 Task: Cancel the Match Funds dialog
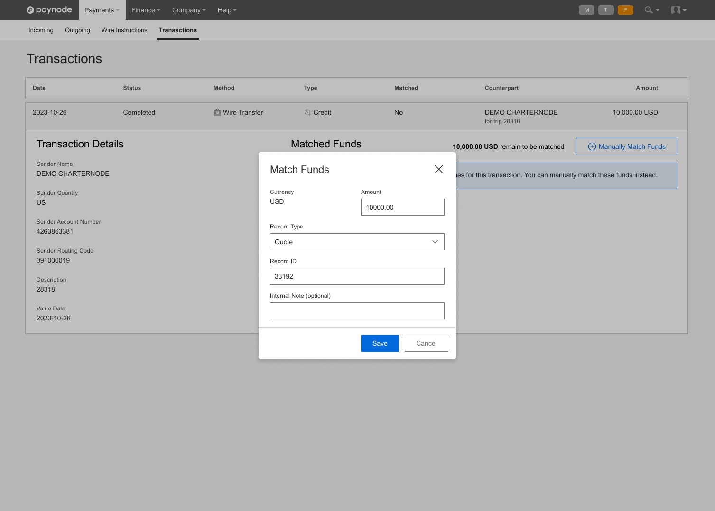tap(427, 343)
